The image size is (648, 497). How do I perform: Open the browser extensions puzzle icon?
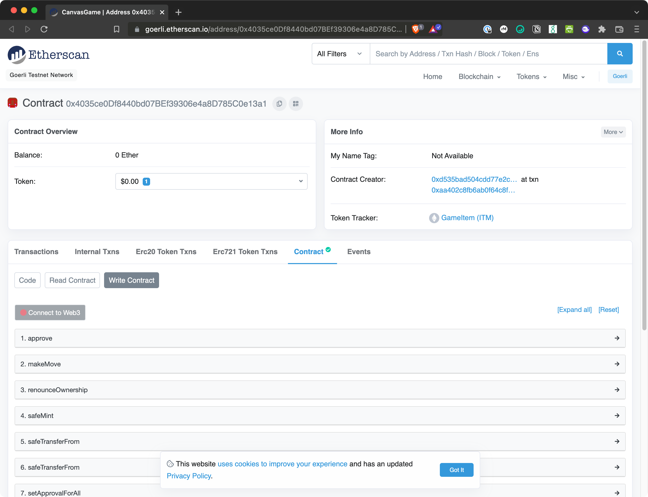coord(602,29)
